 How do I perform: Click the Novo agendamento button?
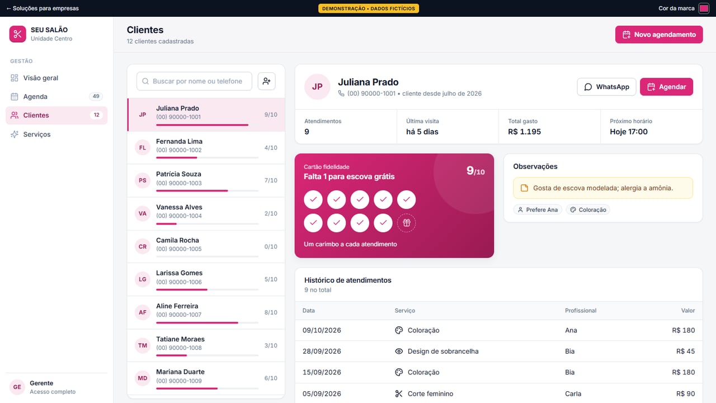point(659,35)
